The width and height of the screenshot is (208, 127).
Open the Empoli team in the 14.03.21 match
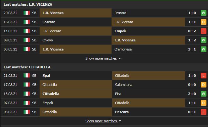[120, 31]
